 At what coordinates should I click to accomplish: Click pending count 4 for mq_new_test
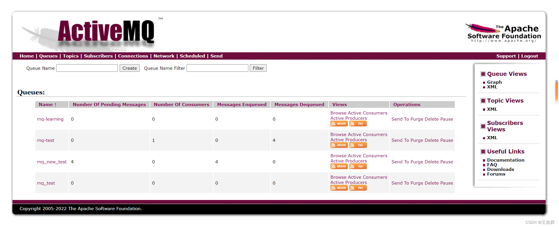tap(72, 162)
